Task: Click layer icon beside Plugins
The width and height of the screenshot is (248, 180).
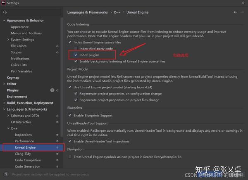Action: 57,90
